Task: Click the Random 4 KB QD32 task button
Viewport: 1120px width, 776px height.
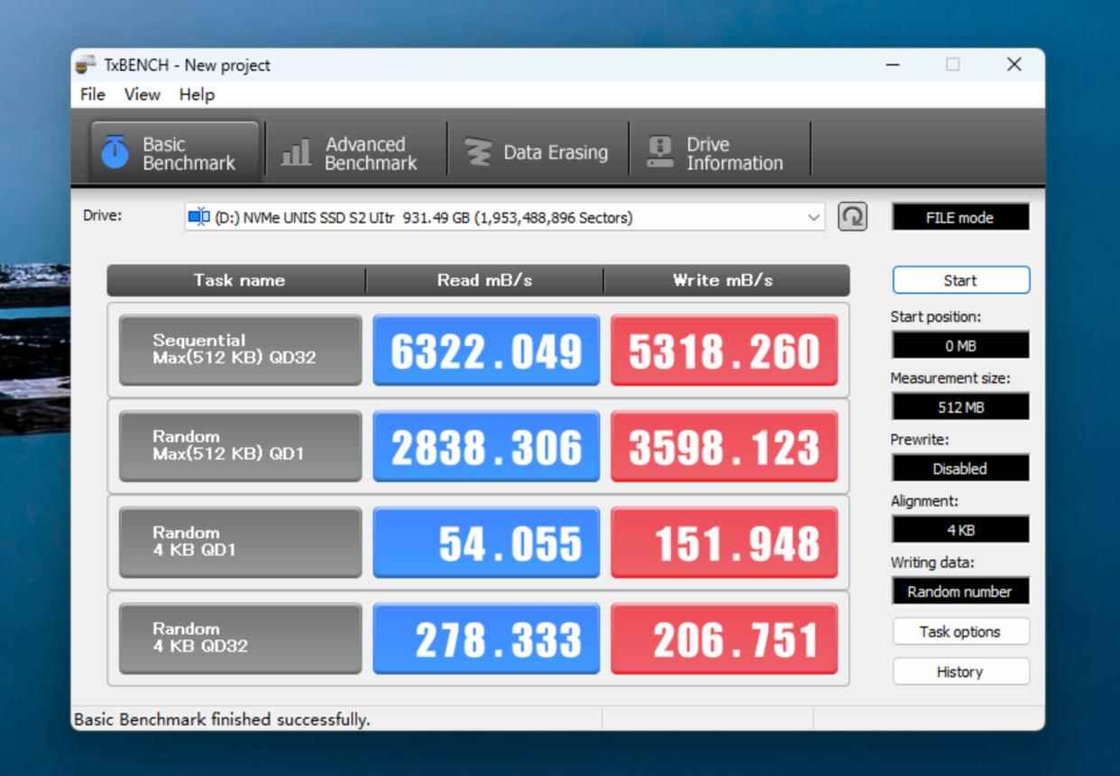Action: click(x=240, y=638)
